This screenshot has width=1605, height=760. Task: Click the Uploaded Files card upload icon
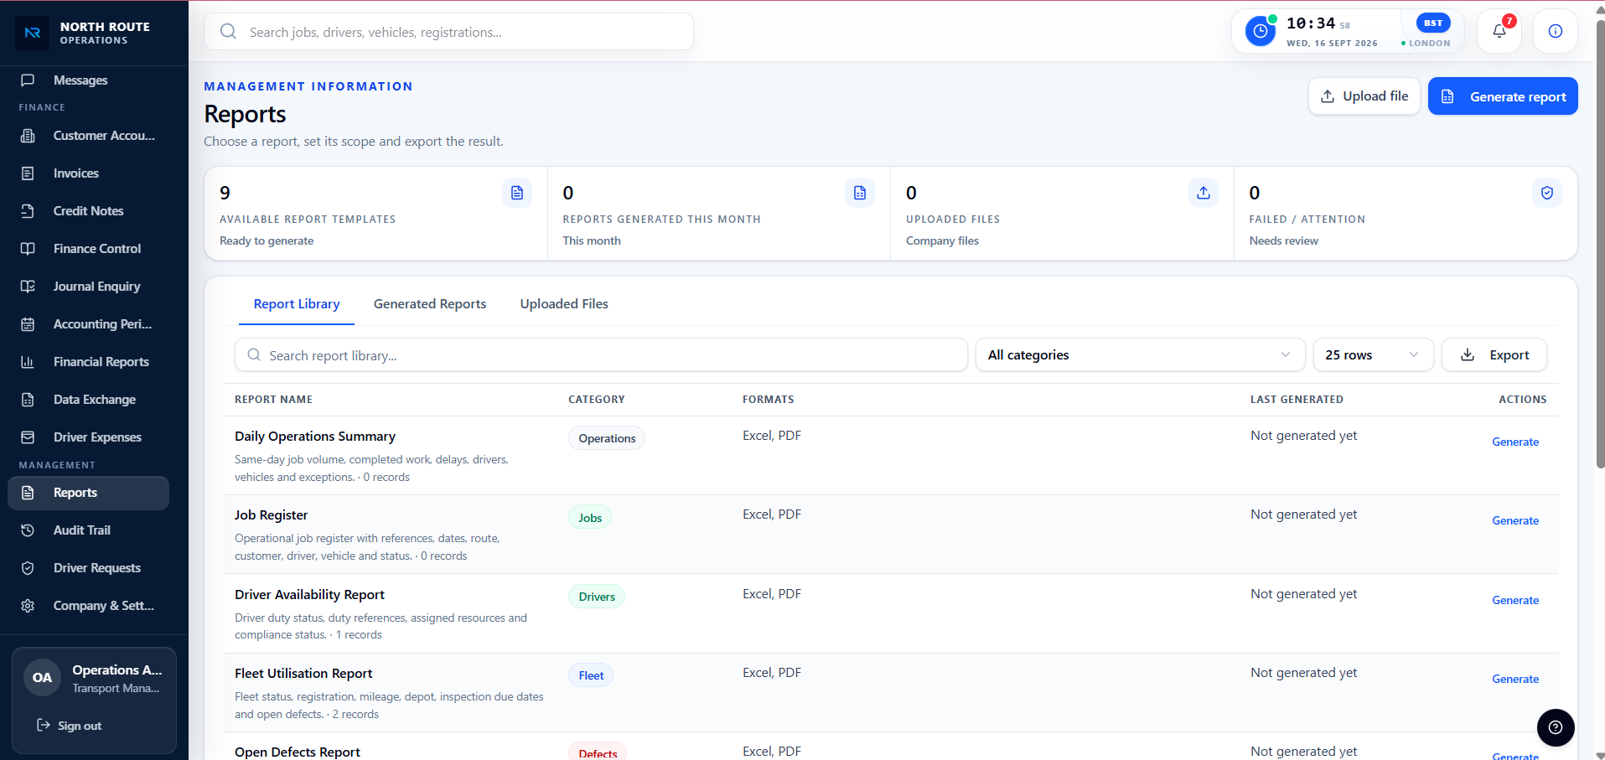pyautogui.click(x=1203, y=193)
